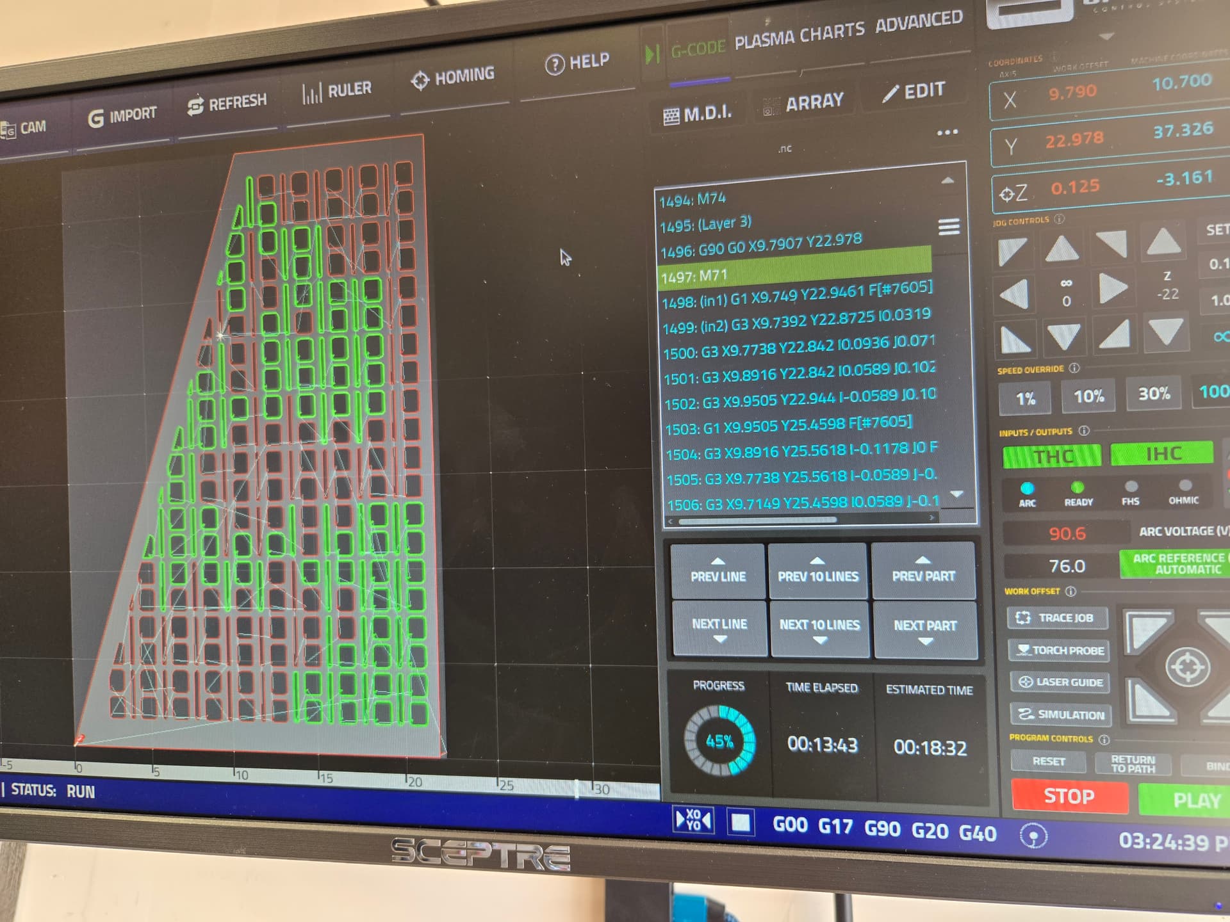The width and height of the screenshot is (1230, 922).
Task: Click the G Import icon
Action: pyautogui.click(x=95, y=118)
